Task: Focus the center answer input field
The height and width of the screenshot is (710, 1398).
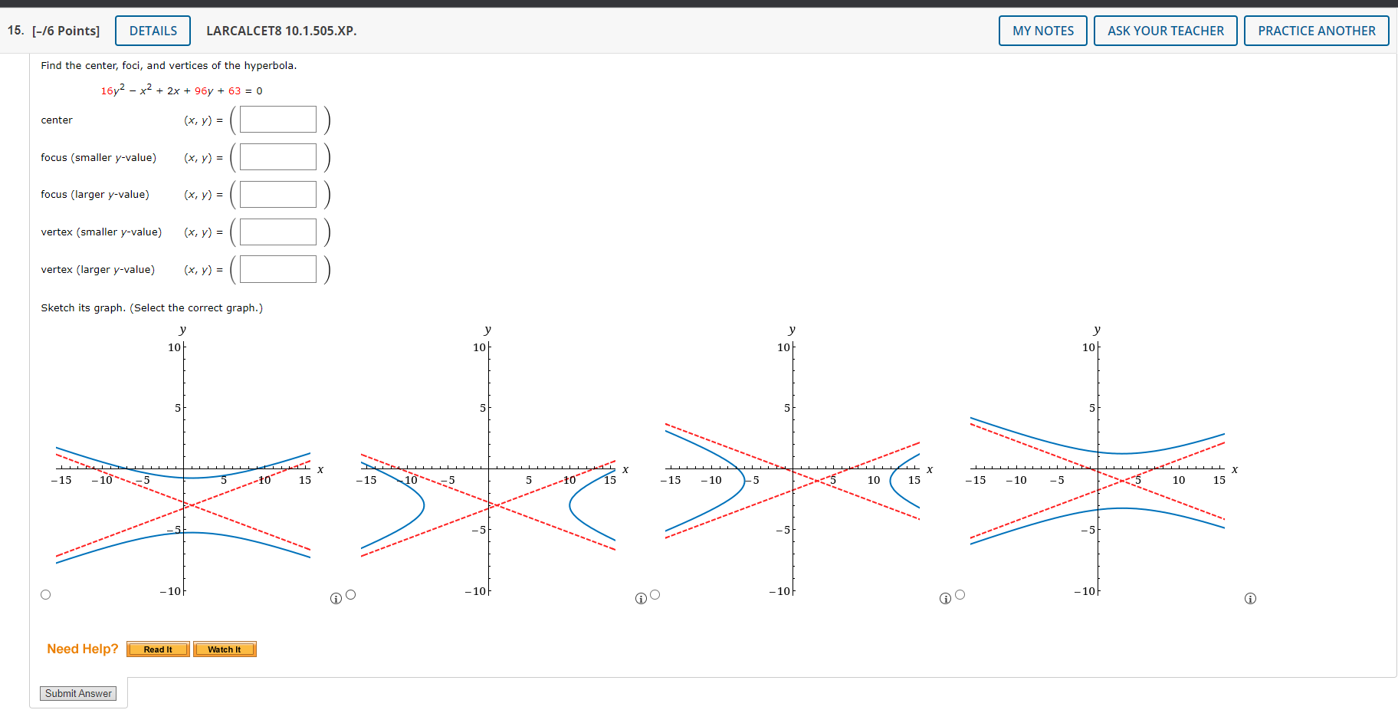Action: pos(278,120)
